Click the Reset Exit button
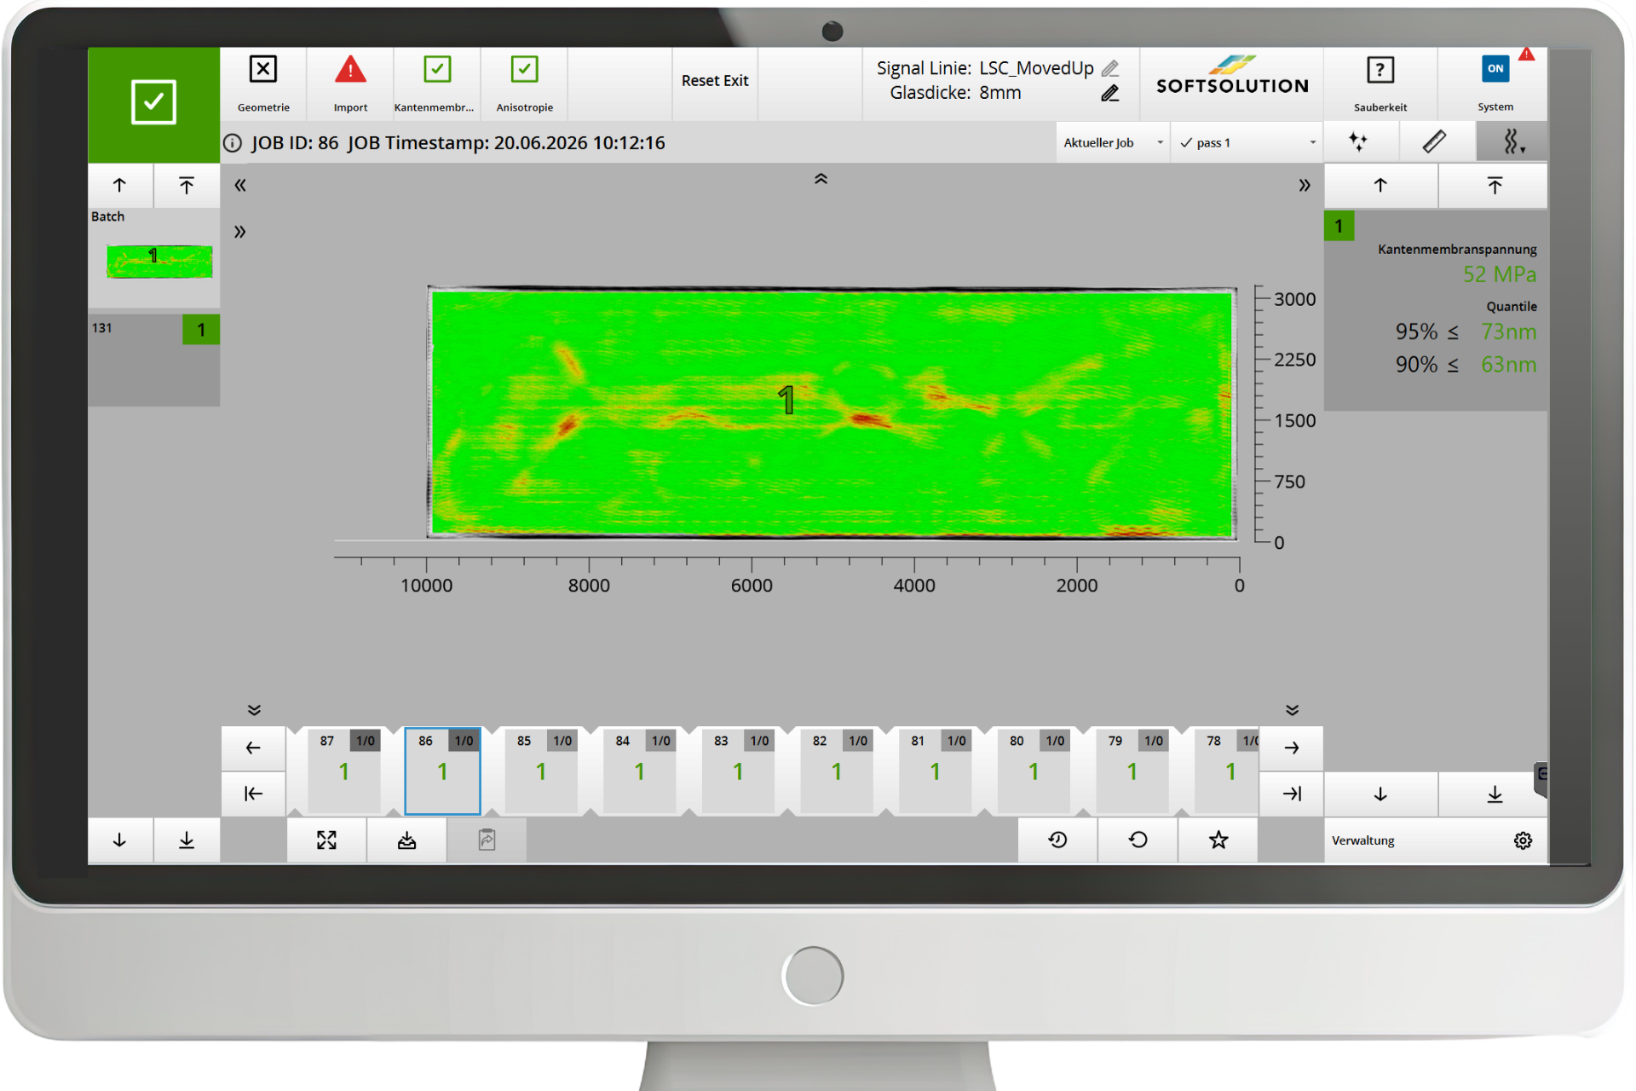 pos(715,81)
